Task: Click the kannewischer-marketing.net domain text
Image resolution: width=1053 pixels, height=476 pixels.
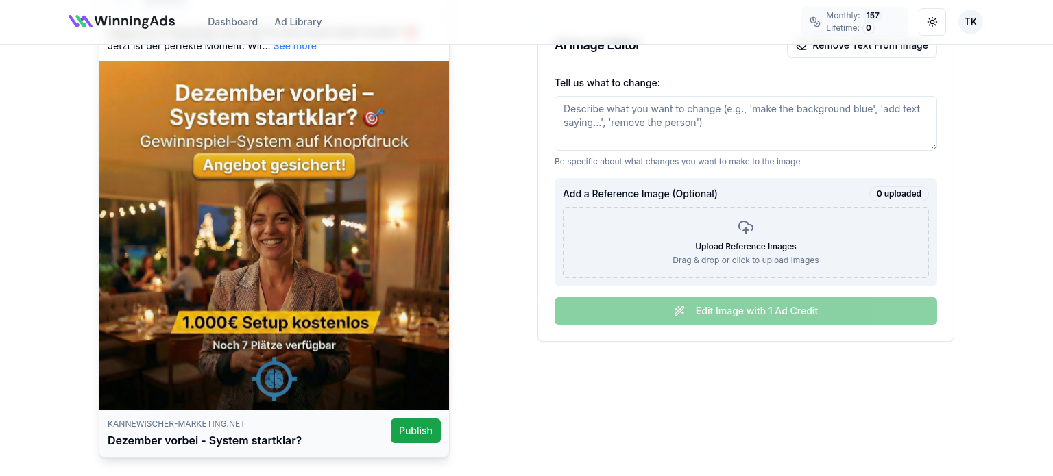Action: point(176,424)
